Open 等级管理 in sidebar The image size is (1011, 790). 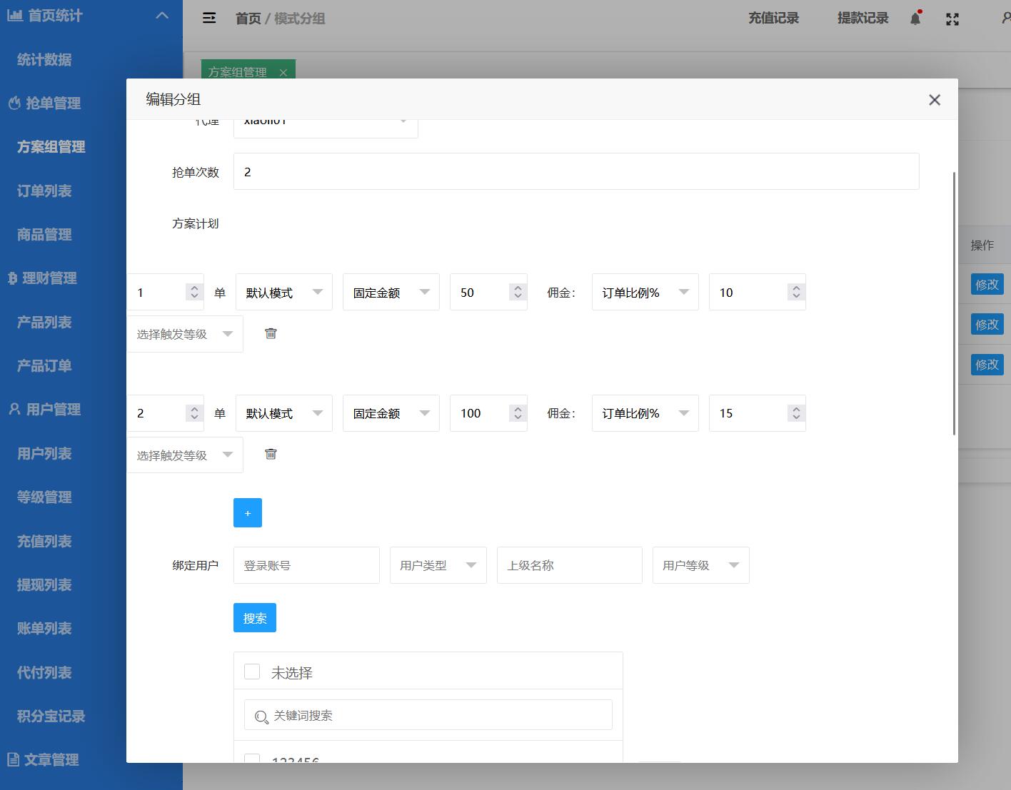click(x=44, y=497)
